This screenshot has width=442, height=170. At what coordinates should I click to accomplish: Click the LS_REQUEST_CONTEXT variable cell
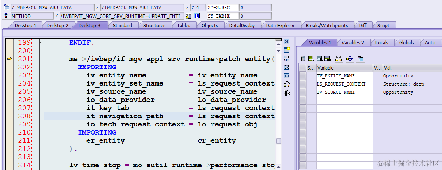tap(344, 84)
